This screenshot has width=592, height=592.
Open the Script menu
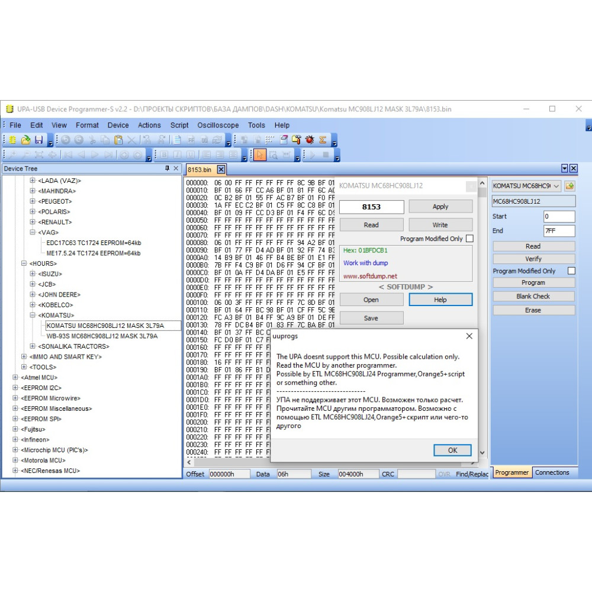[x=179, y=126]
